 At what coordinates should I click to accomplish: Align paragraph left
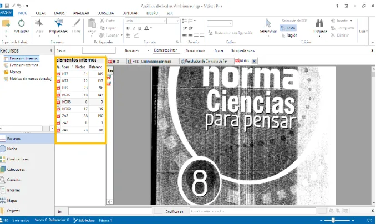click(185, 35)
